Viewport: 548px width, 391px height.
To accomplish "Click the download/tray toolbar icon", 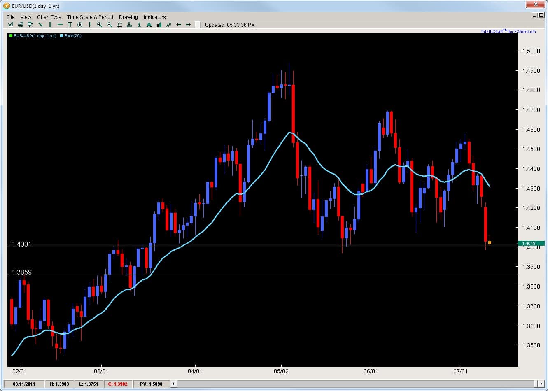I will (x=129, y=25).
